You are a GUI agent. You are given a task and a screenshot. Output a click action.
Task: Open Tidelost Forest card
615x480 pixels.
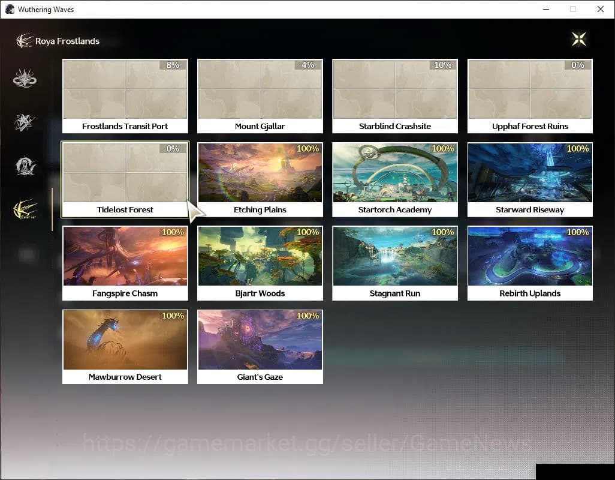pos(125,180)
